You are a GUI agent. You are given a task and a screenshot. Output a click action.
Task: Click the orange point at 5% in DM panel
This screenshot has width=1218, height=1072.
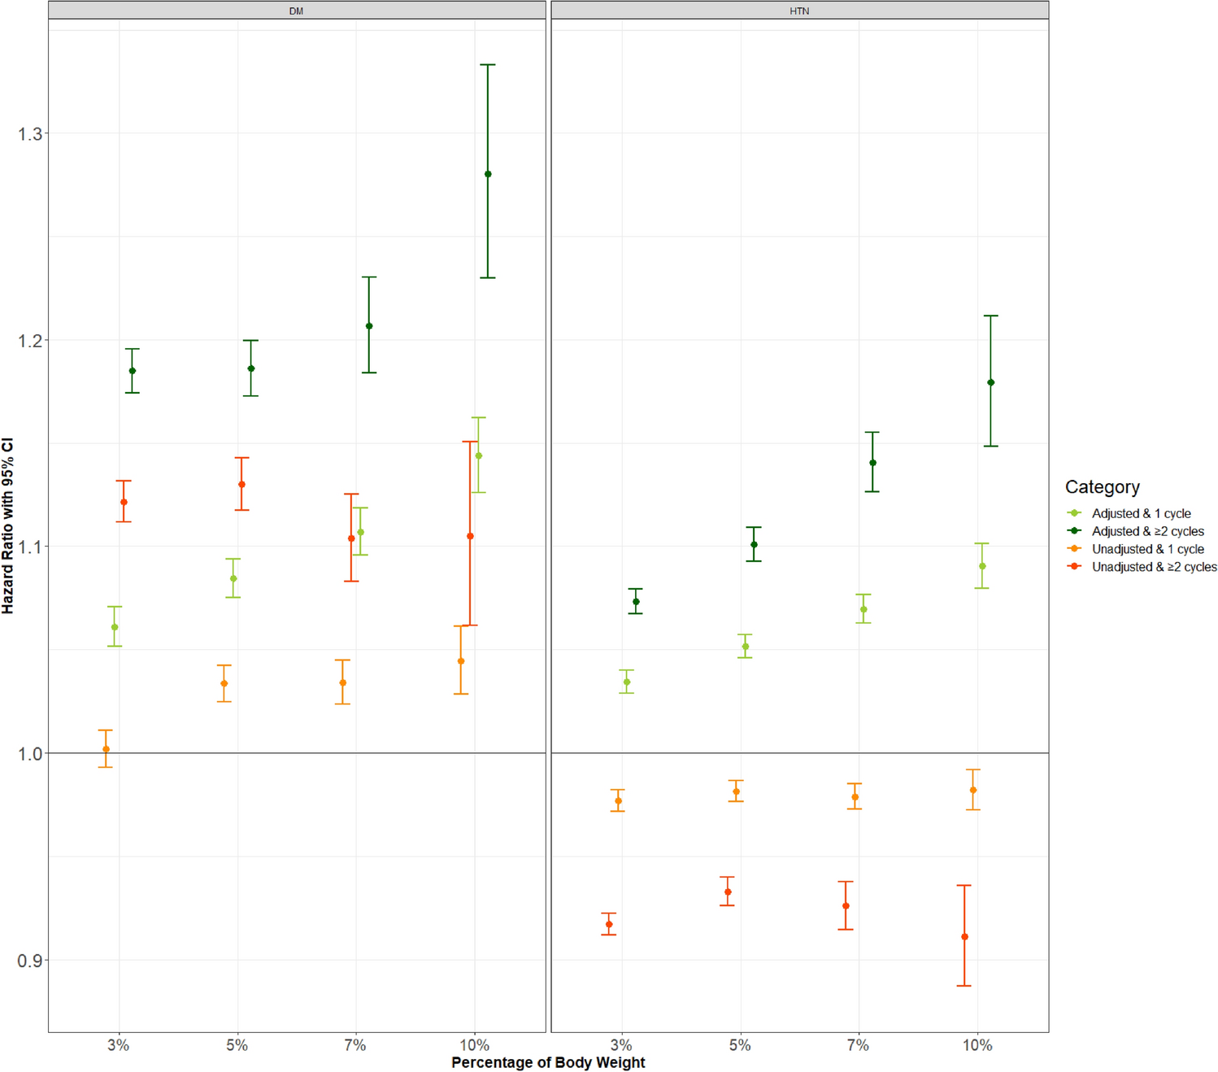(224, 683)
